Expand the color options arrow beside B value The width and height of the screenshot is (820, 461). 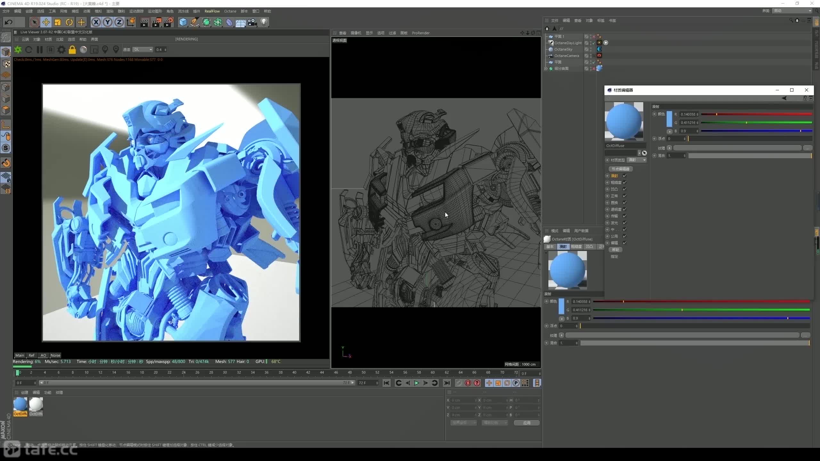pyautogui.click(x=669, y=131)
